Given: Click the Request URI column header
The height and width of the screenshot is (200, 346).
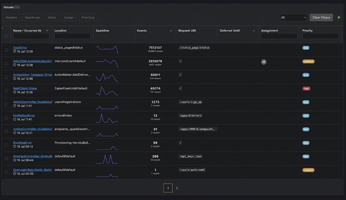Looking at the screenshot, I should (187, 31).
